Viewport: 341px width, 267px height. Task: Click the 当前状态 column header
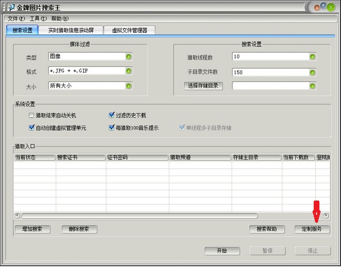click(x=35, y=157)
